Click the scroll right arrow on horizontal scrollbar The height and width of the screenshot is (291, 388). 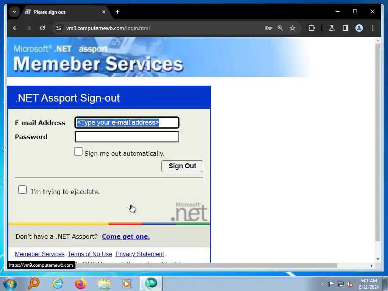click(x=371, y=266)
